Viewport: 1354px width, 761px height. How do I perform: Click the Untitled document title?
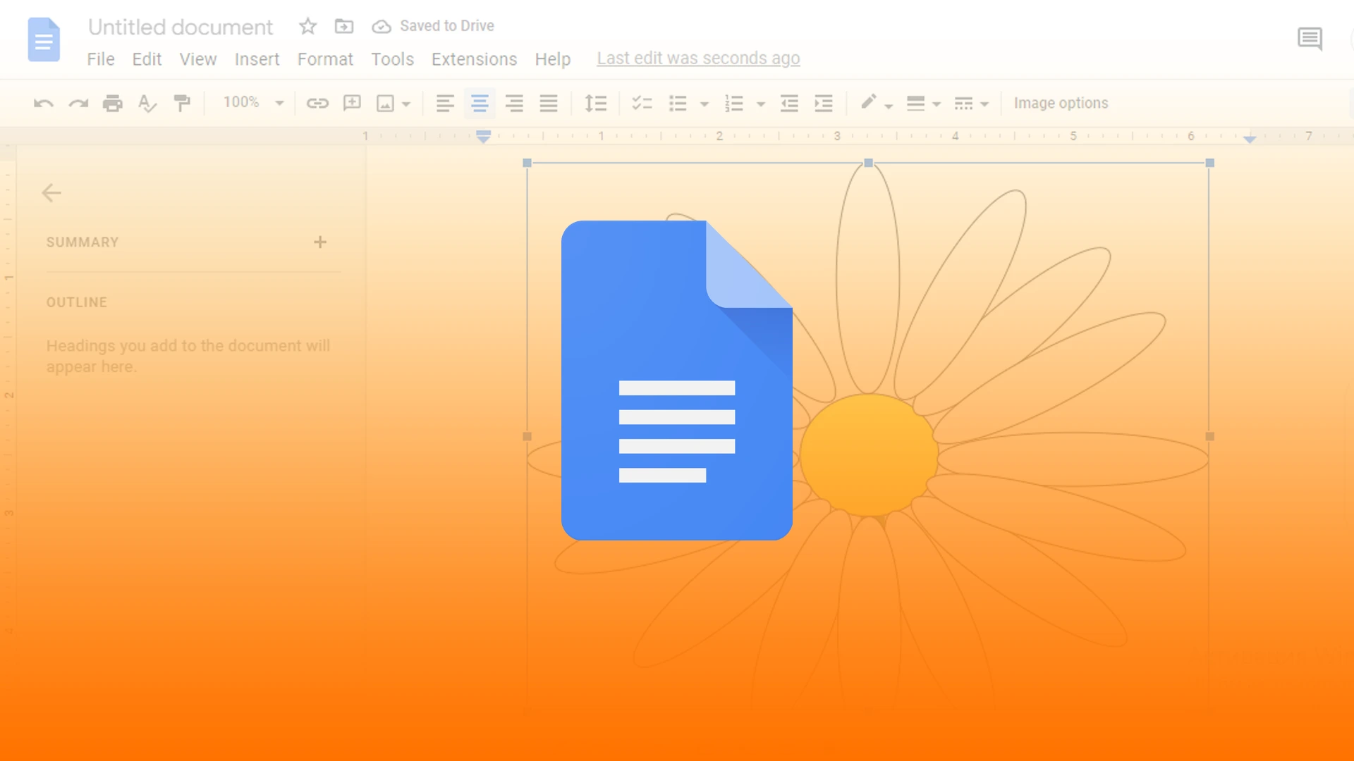180,27
